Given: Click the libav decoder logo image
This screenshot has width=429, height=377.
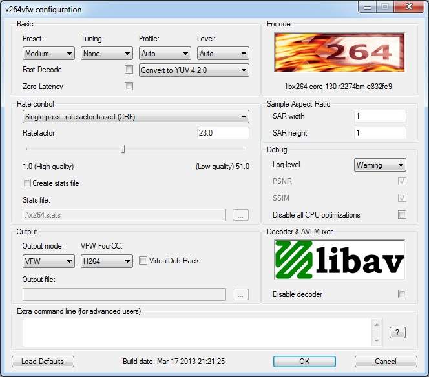Looking at the screenshot, I should pos(339,260).
